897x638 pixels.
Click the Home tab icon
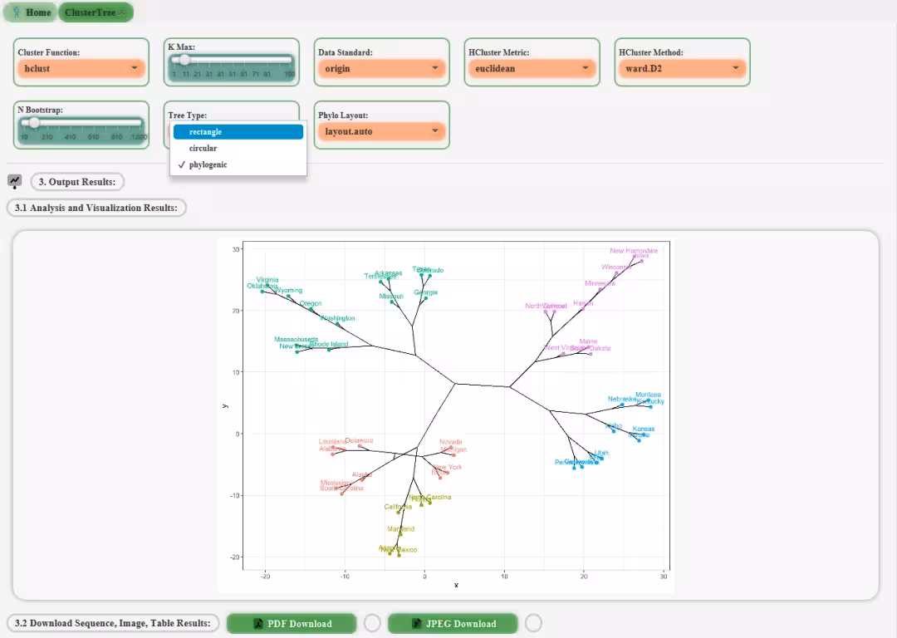click(17, 12)
